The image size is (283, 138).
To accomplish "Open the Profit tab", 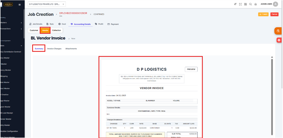I will point(99,24).
